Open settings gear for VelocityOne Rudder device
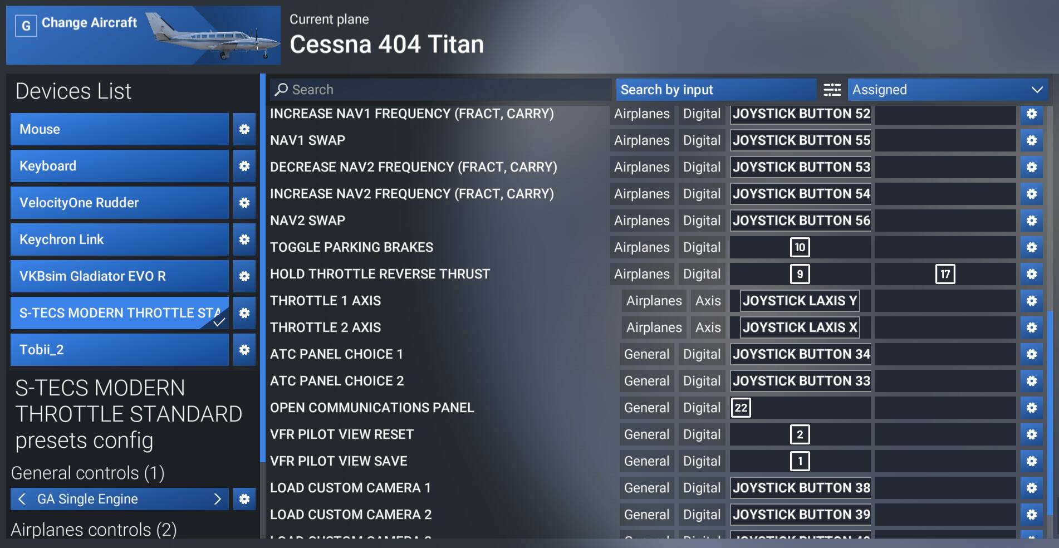1059x548 pixels. [x=244, y=203]
